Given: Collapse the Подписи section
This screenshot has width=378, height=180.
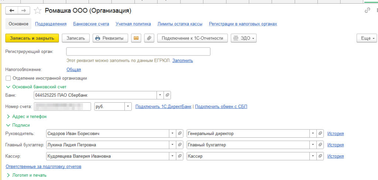Looking at the screenshot, I should pyautogui.click(x=18, y=125).
